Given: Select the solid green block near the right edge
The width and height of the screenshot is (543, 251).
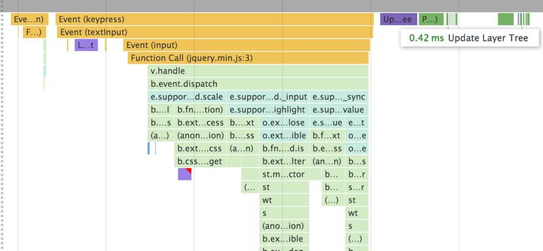Looking at the screenshot, I should point(506,20).
